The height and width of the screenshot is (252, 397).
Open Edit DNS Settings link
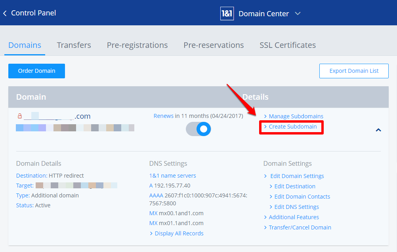point(297,207)
